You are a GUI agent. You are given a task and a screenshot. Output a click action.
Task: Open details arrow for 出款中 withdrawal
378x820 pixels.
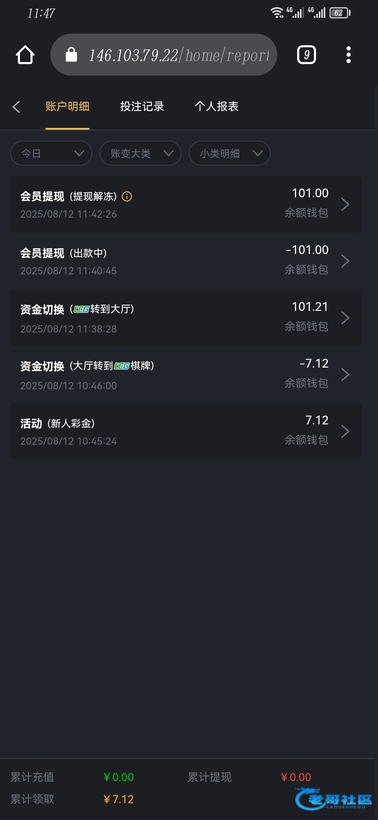345,261
